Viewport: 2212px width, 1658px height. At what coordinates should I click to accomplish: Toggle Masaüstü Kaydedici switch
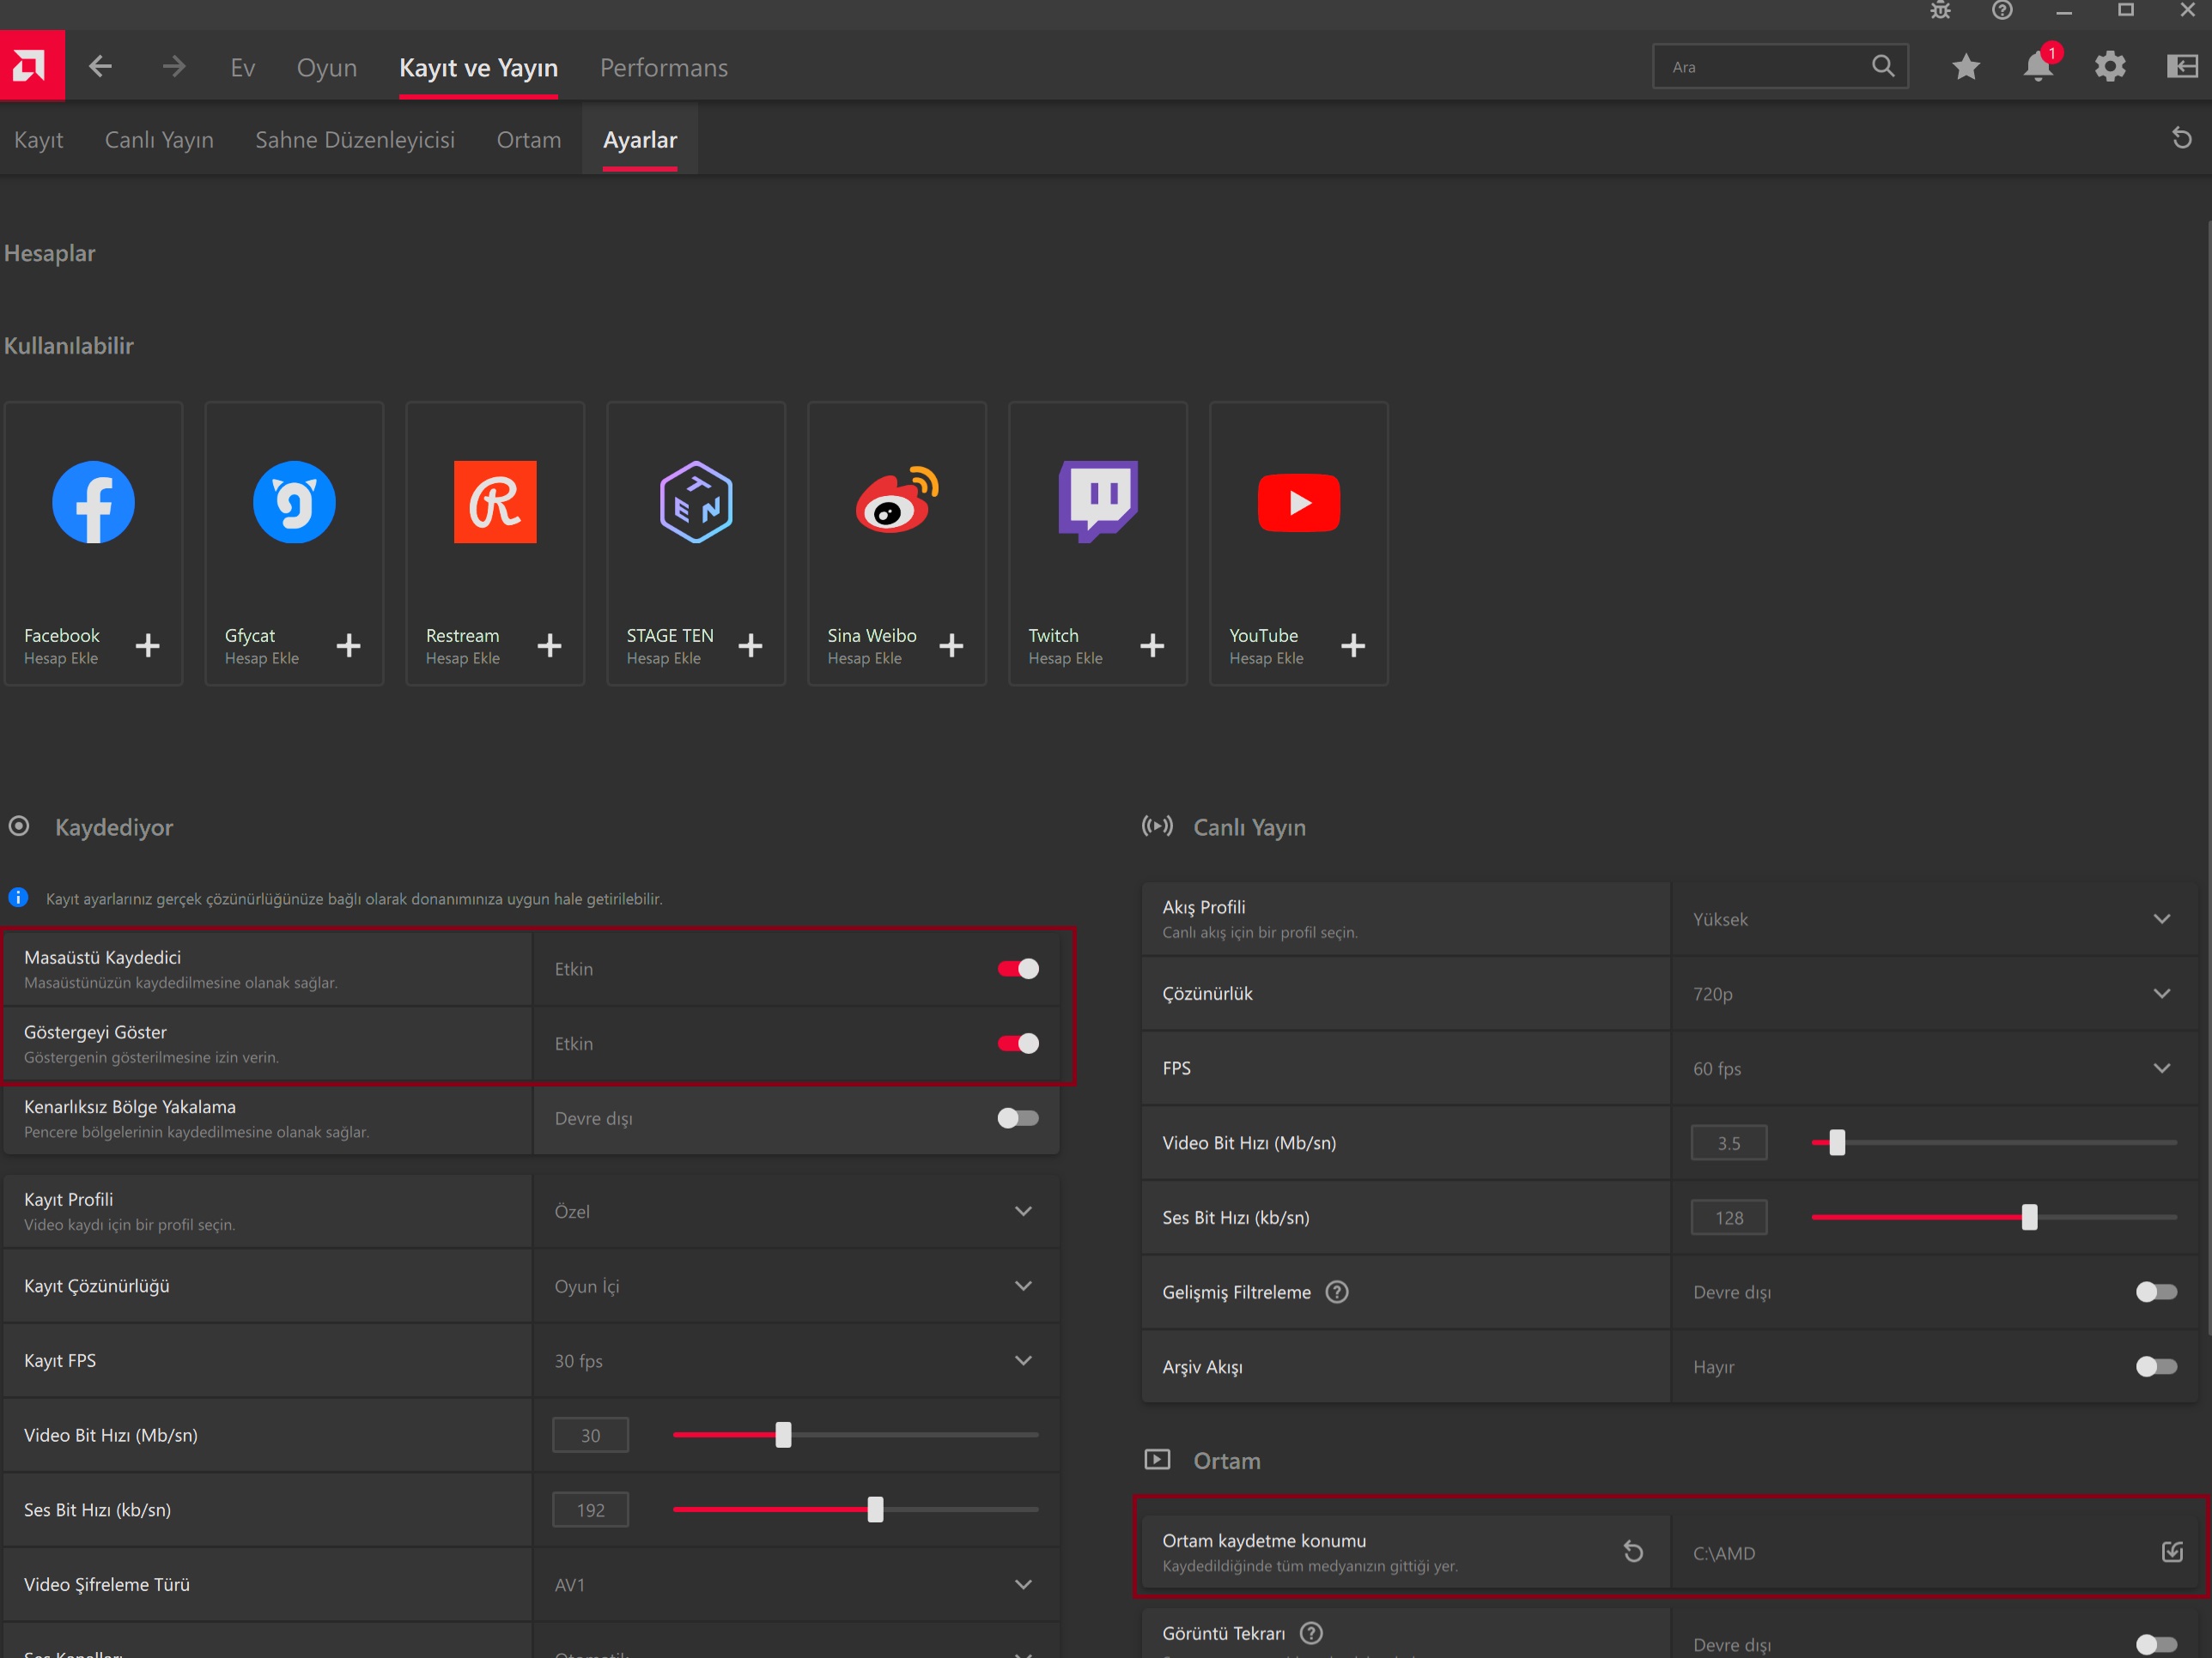point(1018,968)
